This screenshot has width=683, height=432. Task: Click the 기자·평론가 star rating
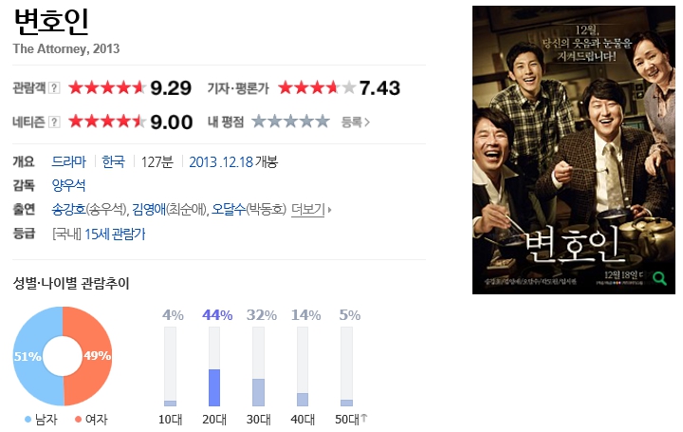click(x=317, y=88)
